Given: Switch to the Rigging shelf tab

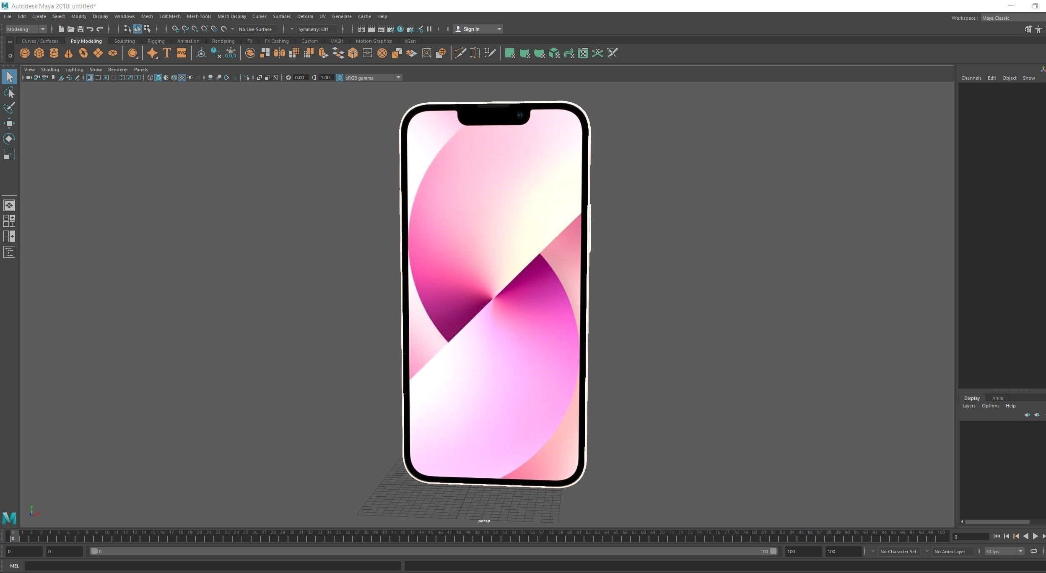Looking at the screenshot, I should 156,41.
